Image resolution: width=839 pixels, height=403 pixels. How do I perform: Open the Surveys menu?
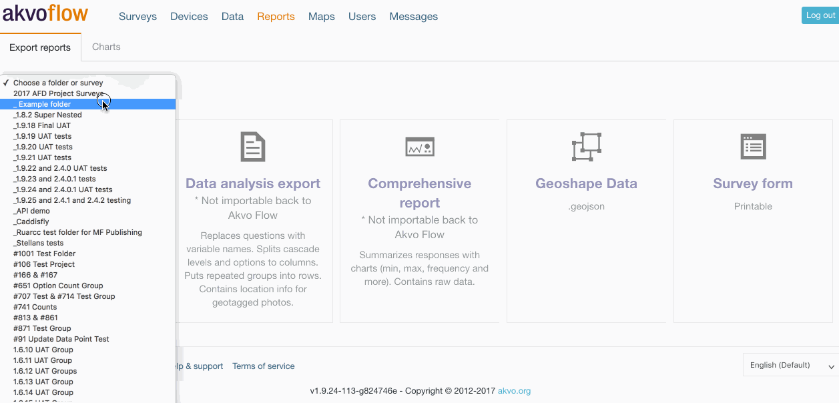coord(137,17)
